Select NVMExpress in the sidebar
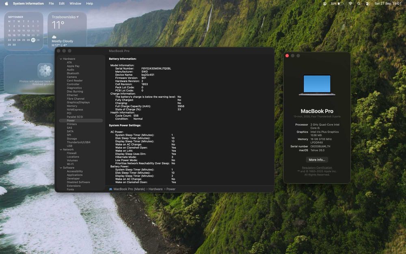 point(75,110)
